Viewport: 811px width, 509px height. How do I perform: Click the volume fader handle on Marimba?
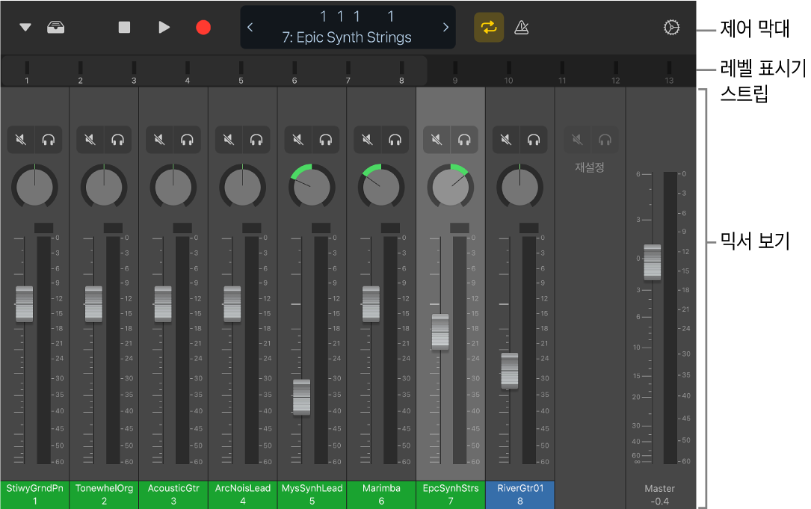point(371,304)
